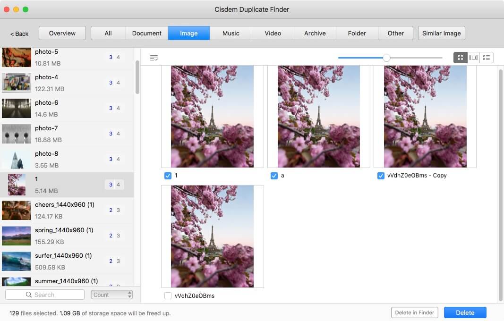504x321 pixels.
Task: Click the unchecked vVdhZ0eOBms preview image
Action: pyautogui.click(x=212, y=237)
